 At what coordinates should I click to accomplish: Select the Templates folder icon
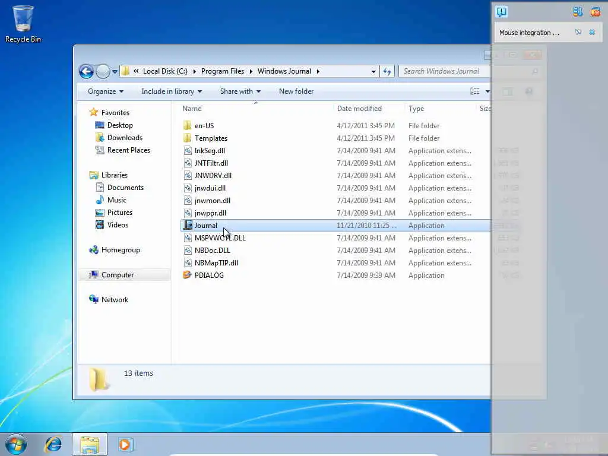(187, 138)
